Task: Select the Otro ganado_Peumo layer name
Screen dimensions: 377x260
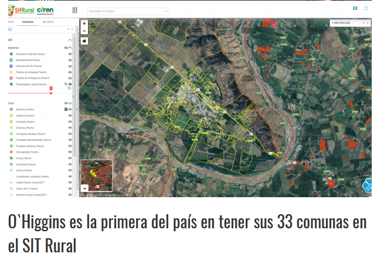Action: 27,152
